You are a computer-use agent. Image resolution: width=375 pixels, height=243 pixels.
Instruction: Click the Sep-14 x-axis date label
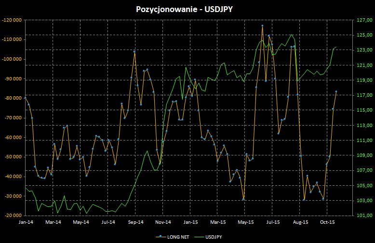pyautogui.click(x=136, y=222)
